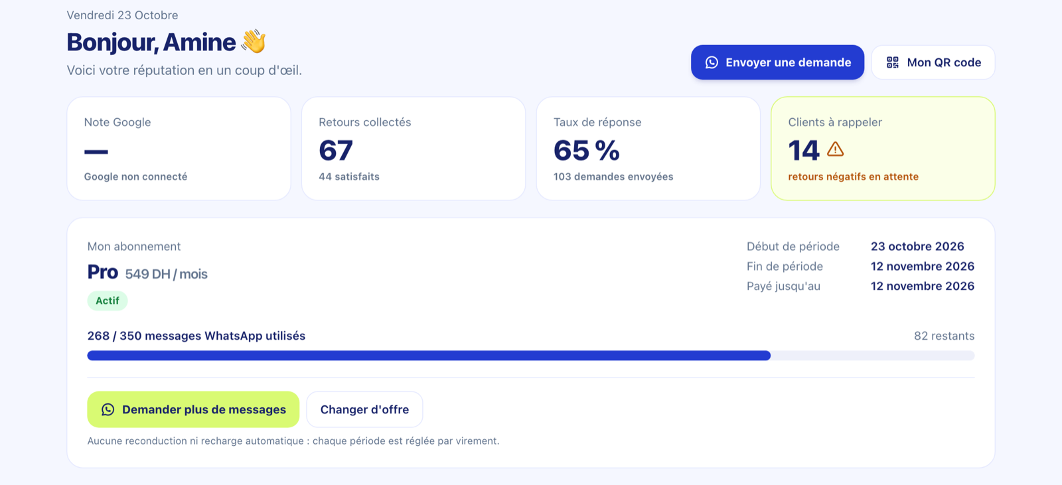The image size is (1062, 485).
Task: Request more messages via Demander plus de messages
Action: click(193, 409)
